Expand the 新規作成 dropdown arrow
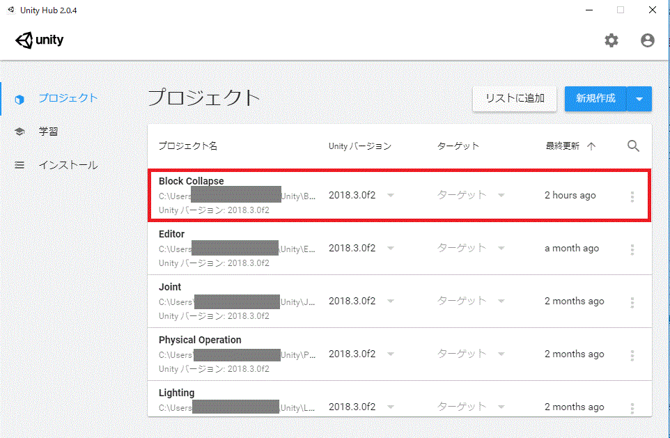 point(639,99)
